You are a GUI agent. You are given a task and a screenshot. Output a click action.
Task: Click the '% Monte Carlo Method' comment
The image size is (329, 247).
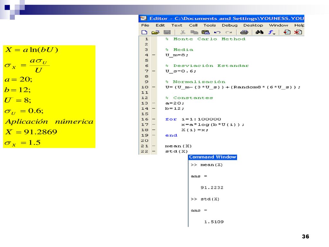pyautogui.click(x=205, y=39)
